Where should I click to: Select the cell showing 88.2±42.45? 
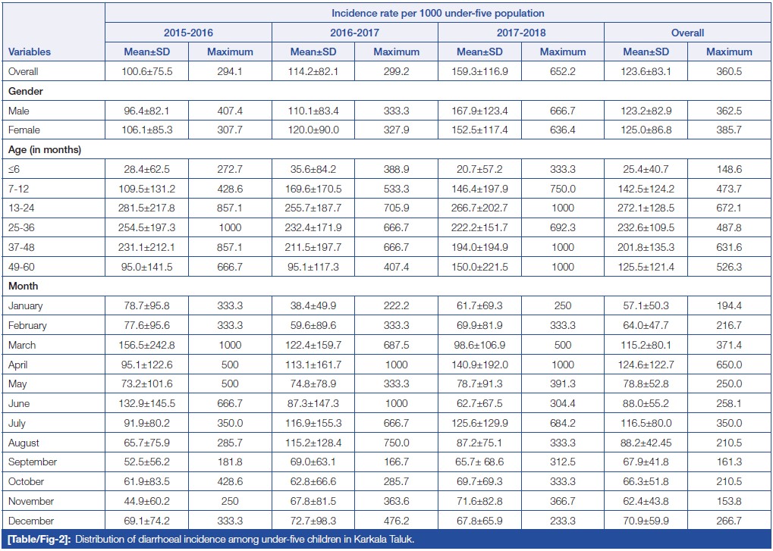point(646,443)
